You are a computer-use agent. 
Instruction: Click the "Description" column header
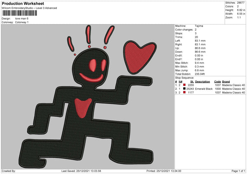[203, 82]
